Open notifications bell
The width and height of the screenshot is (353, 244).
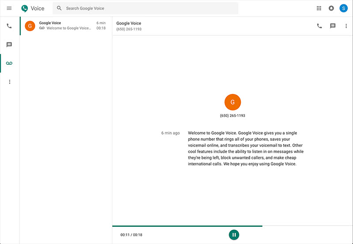pyautogui.click(x=331, y=8)
